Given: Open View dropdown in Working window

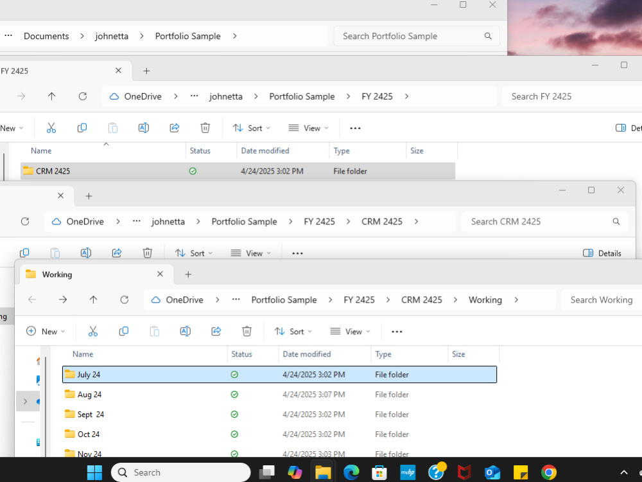Looking at the screenshot, I should click(350, 331).
